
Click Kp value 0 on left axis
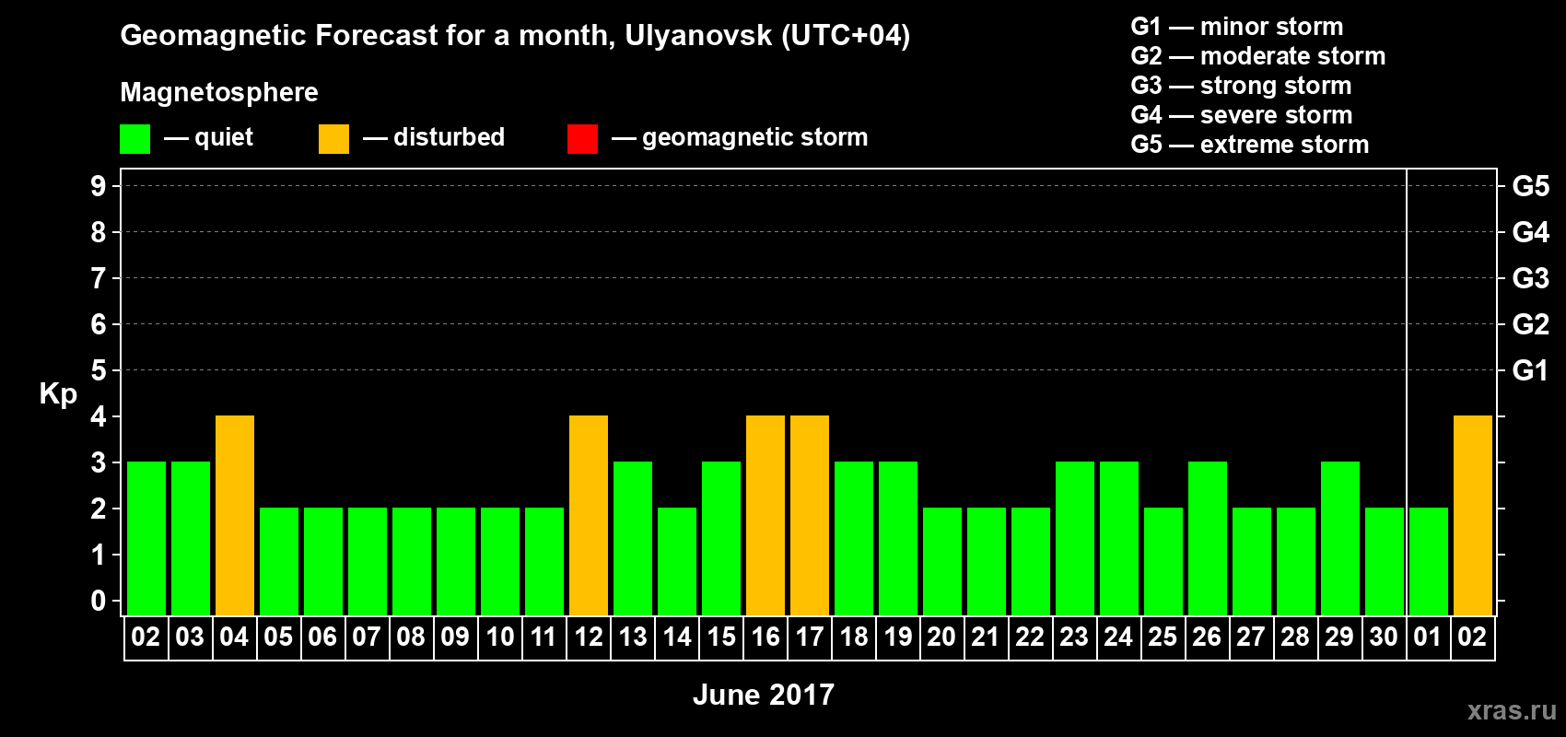point(99,601)
